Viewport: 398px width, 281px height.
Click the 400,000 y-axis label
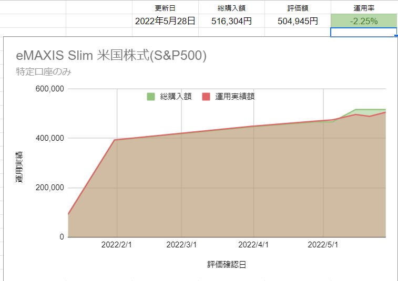(x=50, y=138)
